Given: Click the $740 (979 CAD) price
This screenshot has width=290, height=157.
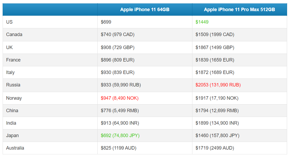Looking at the screenshot, I should pos(118,34).
